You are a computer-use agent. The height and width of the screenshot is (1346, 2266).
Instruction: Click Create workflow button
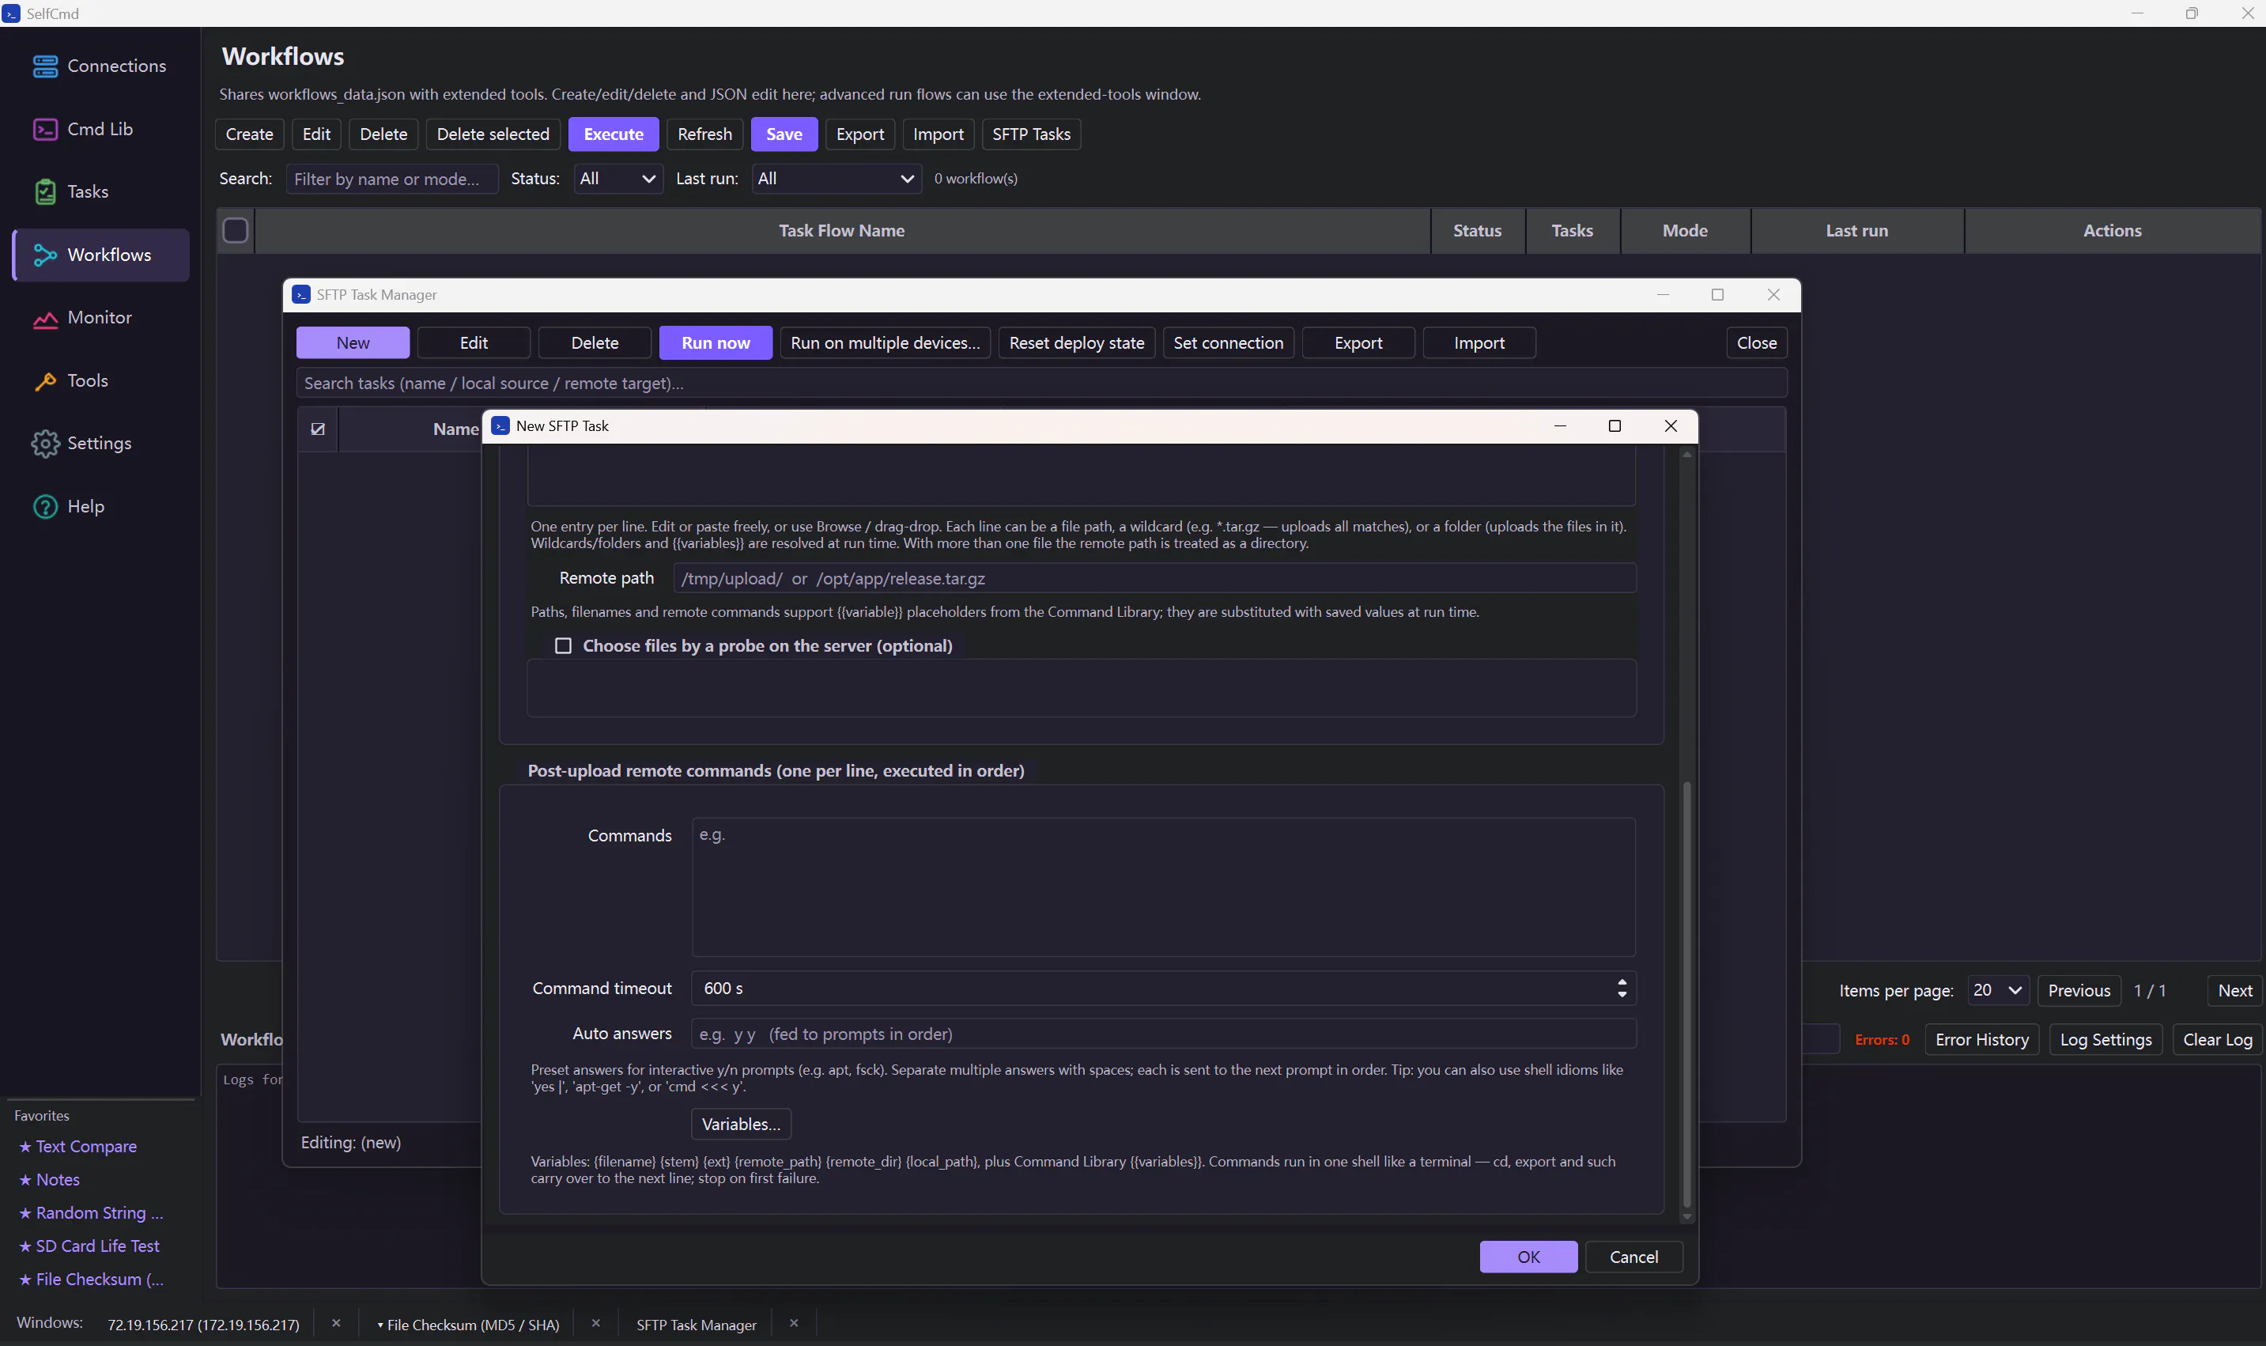[x=249, y=134]
